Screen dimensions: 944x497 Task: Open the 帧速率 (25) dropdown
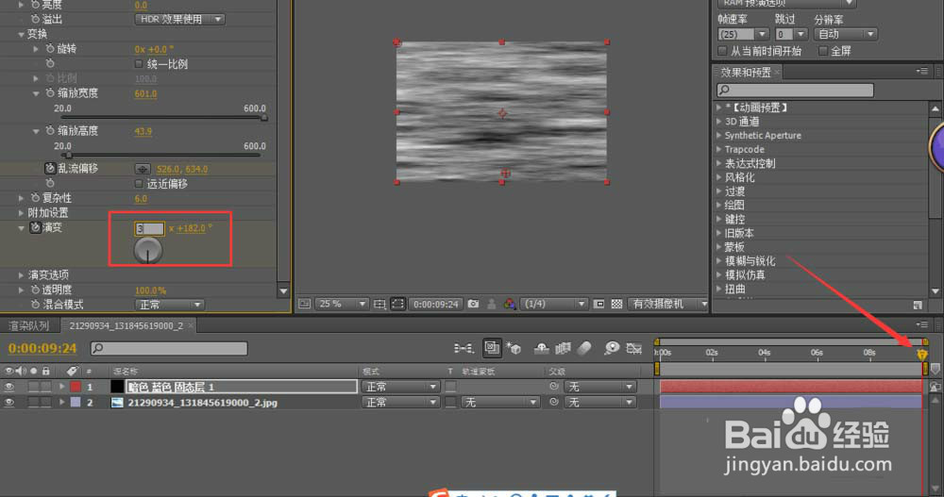tap(743, 34)
